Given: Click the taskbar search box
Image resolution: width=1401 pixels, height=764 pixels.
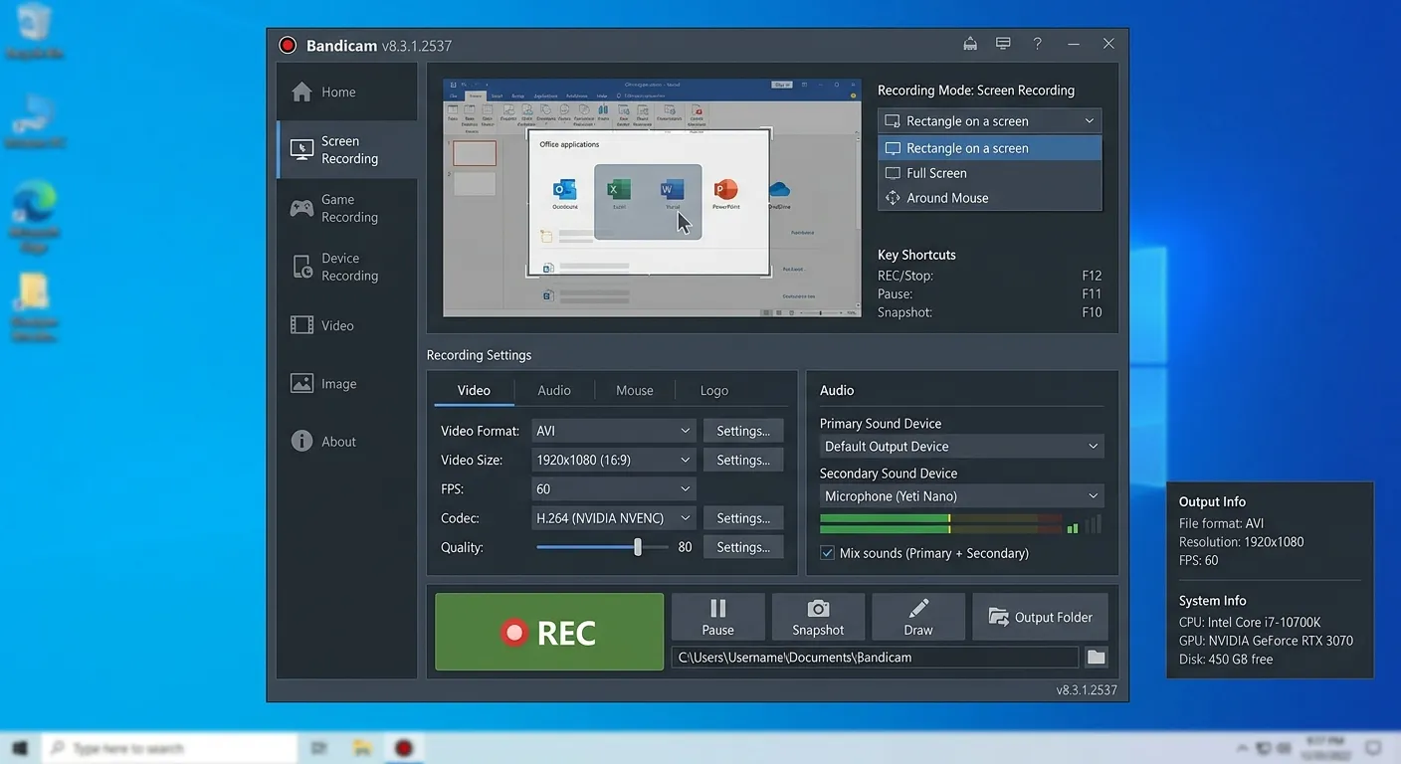Looking at the screenshot, I should tap(169, 748).
